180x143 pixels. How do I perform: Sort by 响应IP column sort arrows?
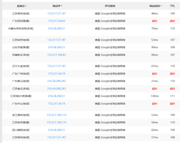[x=62, y=6]
